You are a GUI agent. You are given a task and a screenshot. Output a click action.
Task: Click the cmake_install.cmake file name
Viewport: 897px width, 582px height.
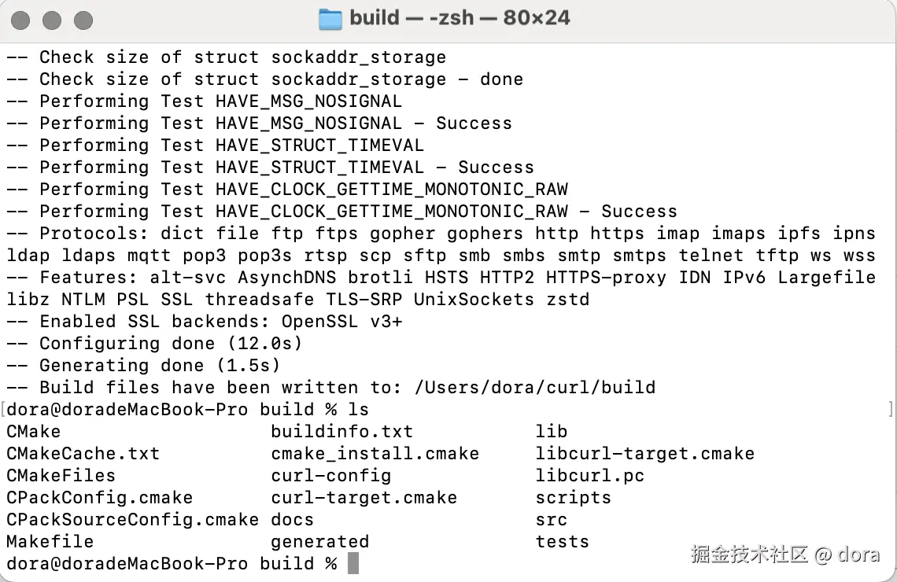375,454
